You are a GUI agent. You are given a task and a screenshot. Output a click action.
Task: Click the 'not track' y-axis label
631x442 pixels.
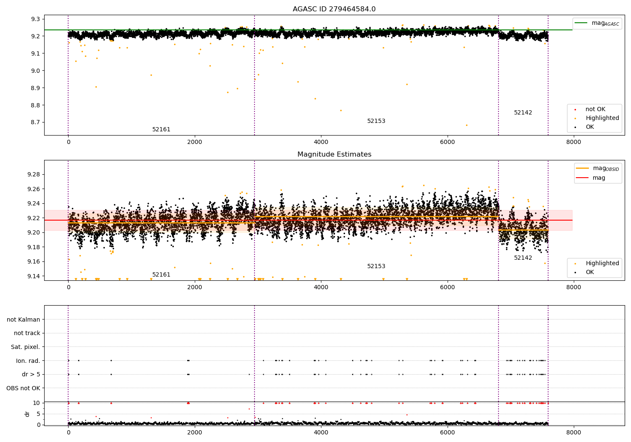27,333
